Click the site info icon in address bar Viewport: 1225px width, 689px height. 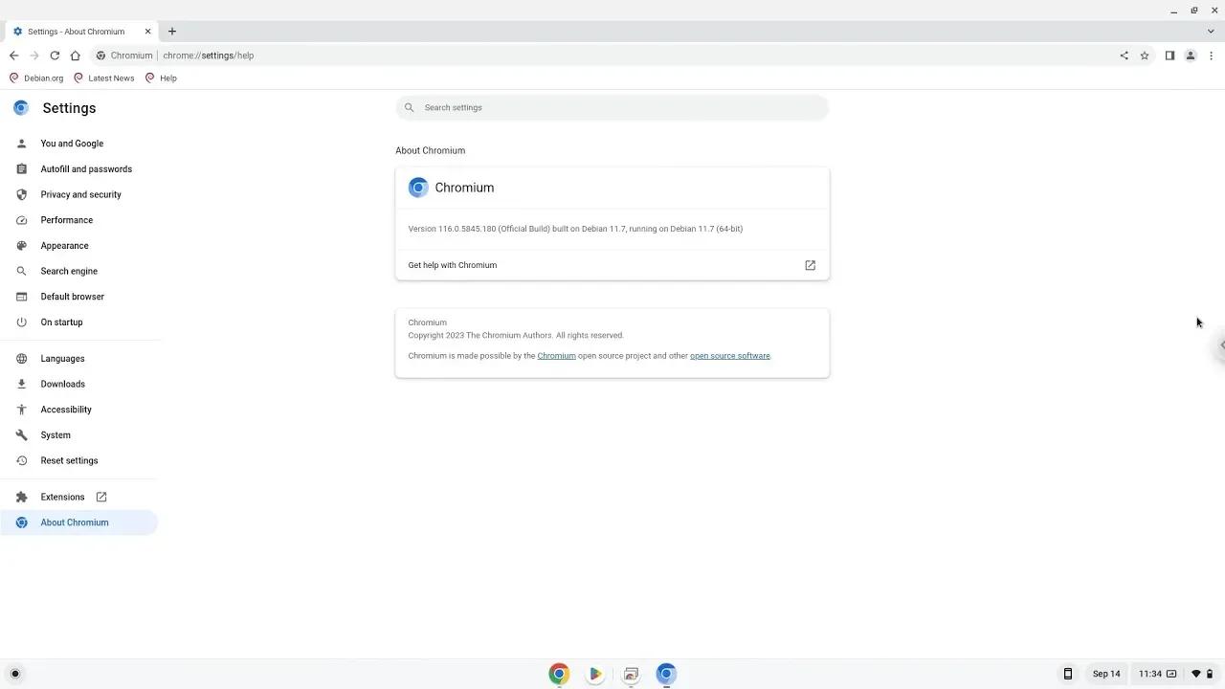[x=100, y=56]
